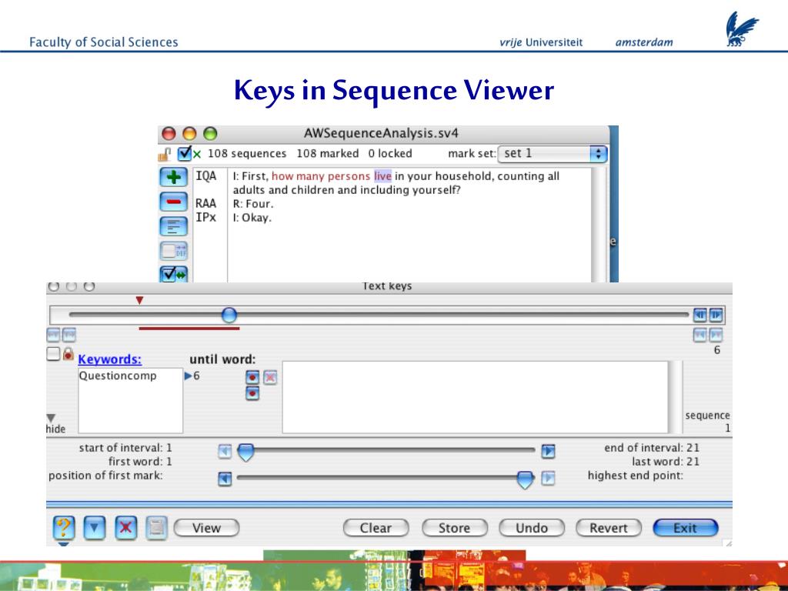Image resolution: width=788 pixels, height=591 pixels.
Task: Click the blue down-triangle button in bottom bar
Action: click(95, 528)
